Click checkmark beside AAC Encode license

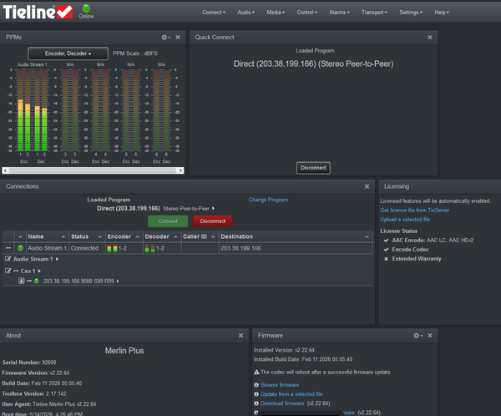tap(387, 240)
